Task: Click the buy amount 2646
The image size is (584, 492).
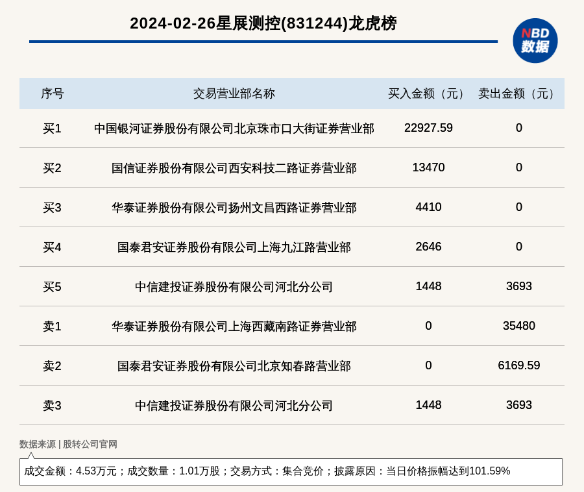Action: (428, 247)
